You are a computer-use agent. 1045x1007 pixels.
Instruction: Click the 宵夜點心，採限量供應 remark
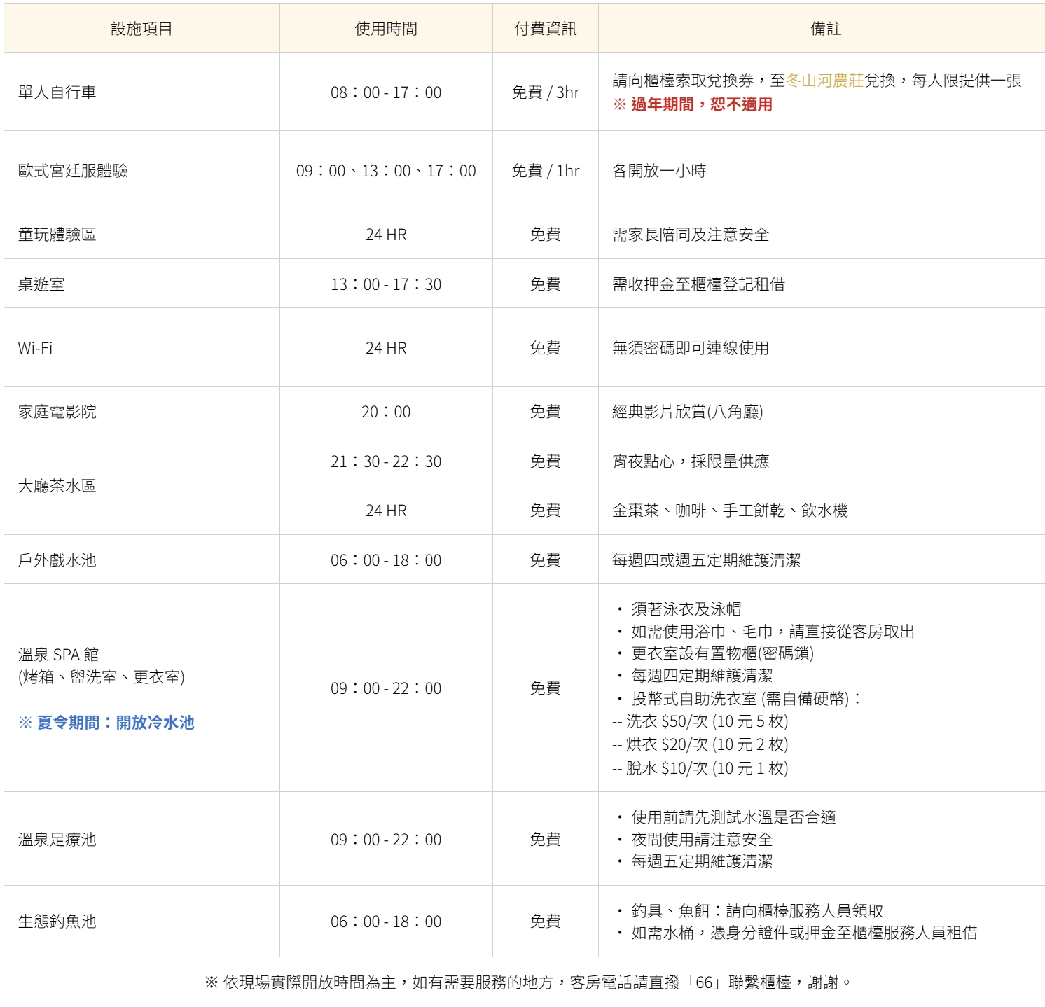[691, 461]
